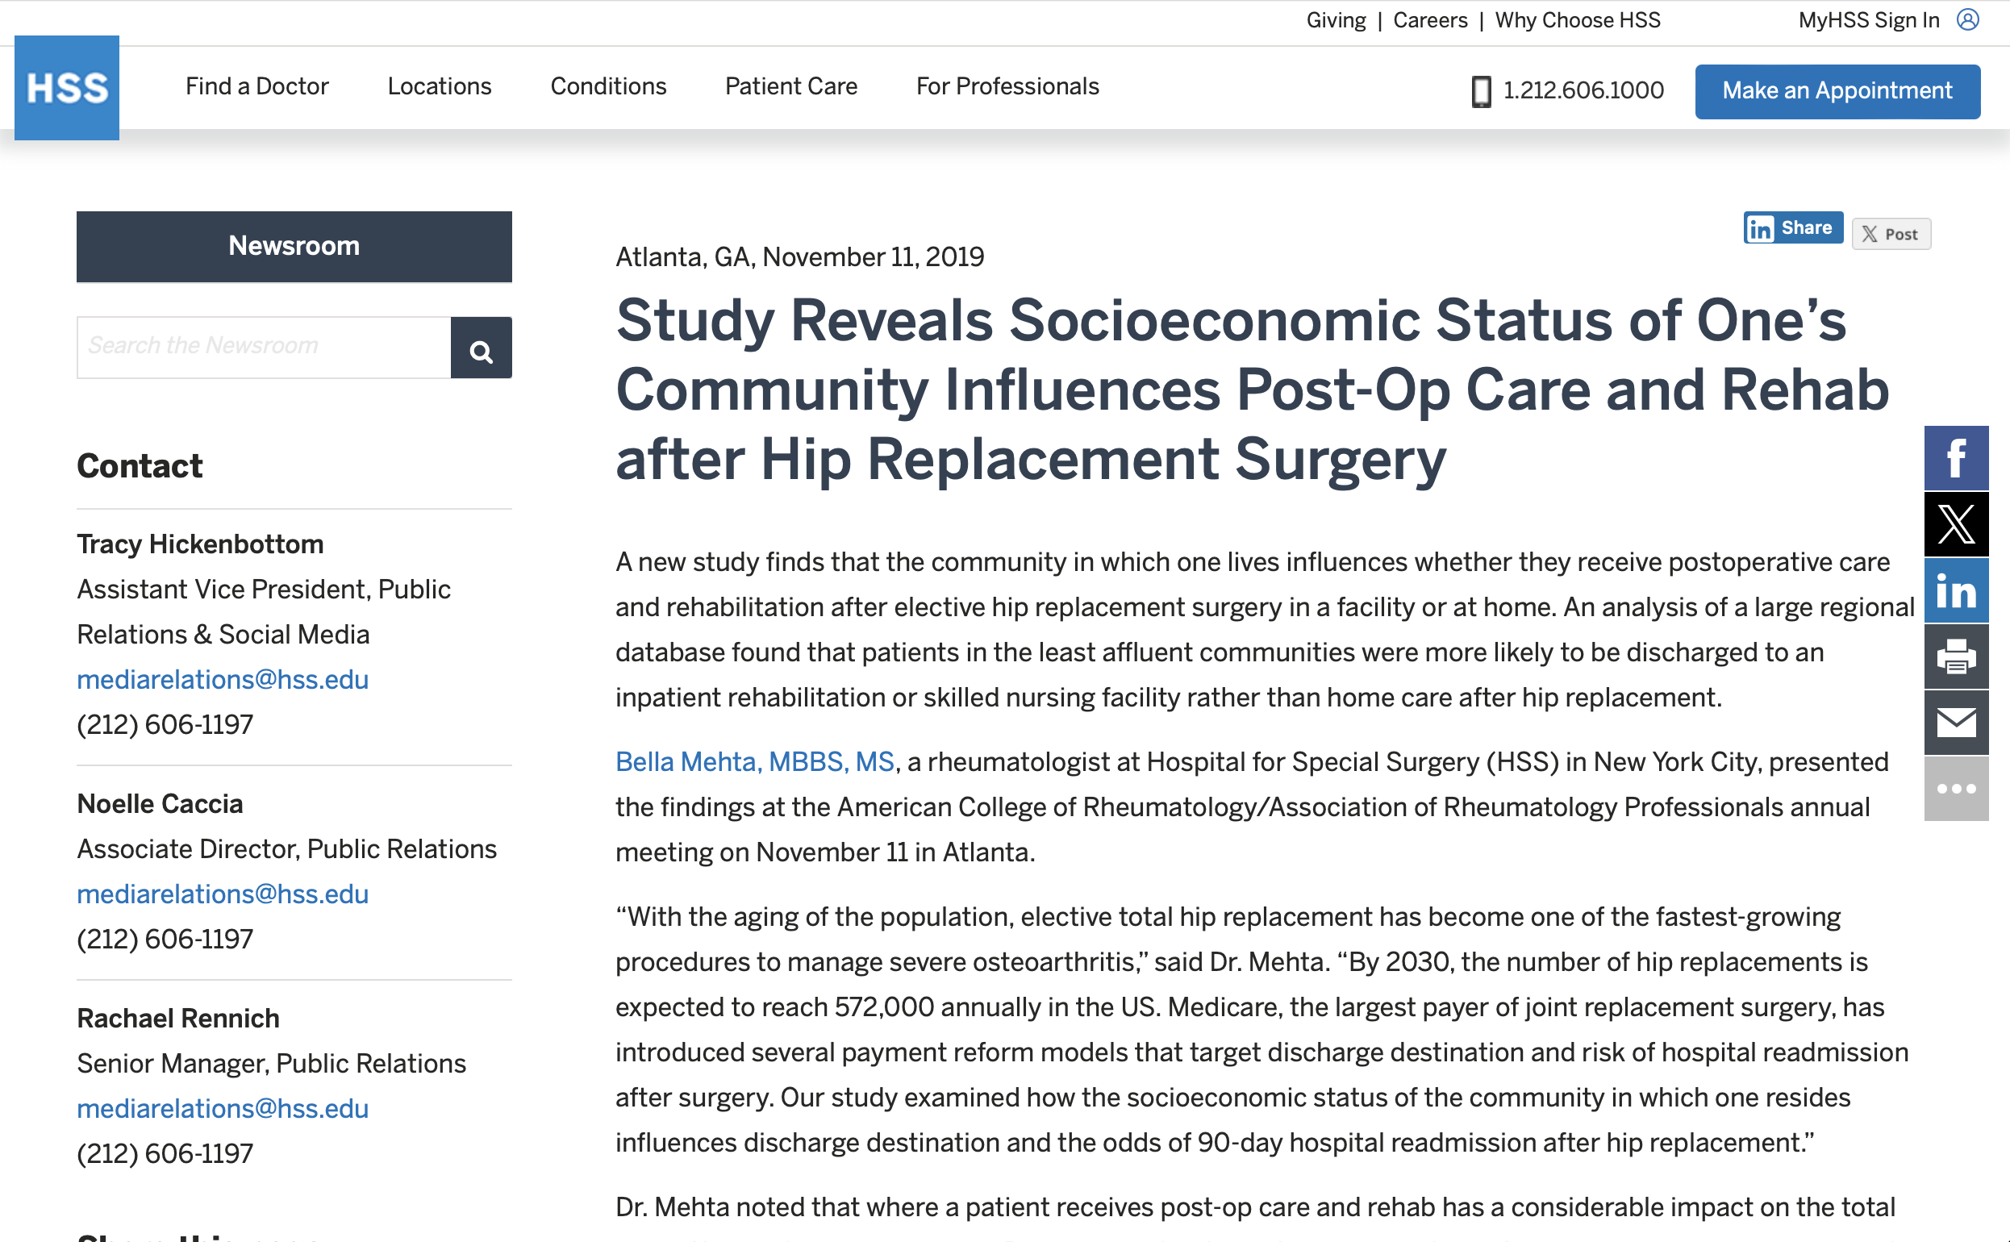This screenshot has width=2010, height=1242.
Task: Click Tracy Hickenbottom's mediarelations email link
Action: 223,679
